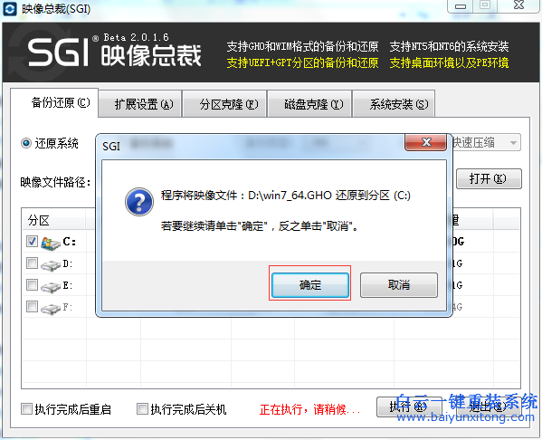This screenshot has height=440, width=542.
Task: Click the D:\win7_64.GHO restore message text
Action: point(286,196)
